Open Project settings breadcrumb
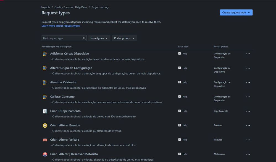The height and width of the screenshot is (162, 276). click(x=100, y=7)
